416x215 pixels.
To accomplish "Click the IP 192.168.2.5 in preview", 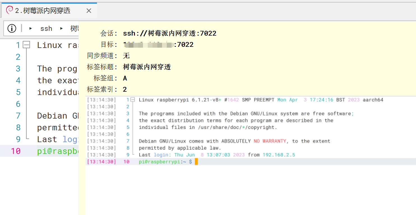I will tap(279, 155).
